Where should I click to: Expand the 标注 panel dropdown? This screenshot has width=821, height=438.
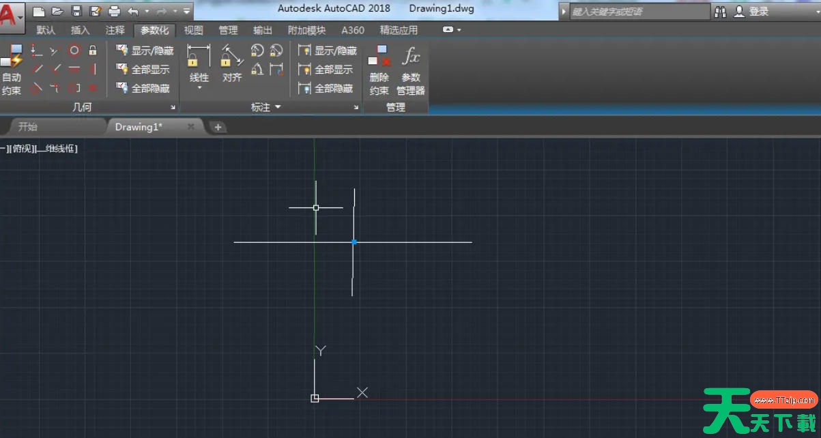tap(278, 107)
